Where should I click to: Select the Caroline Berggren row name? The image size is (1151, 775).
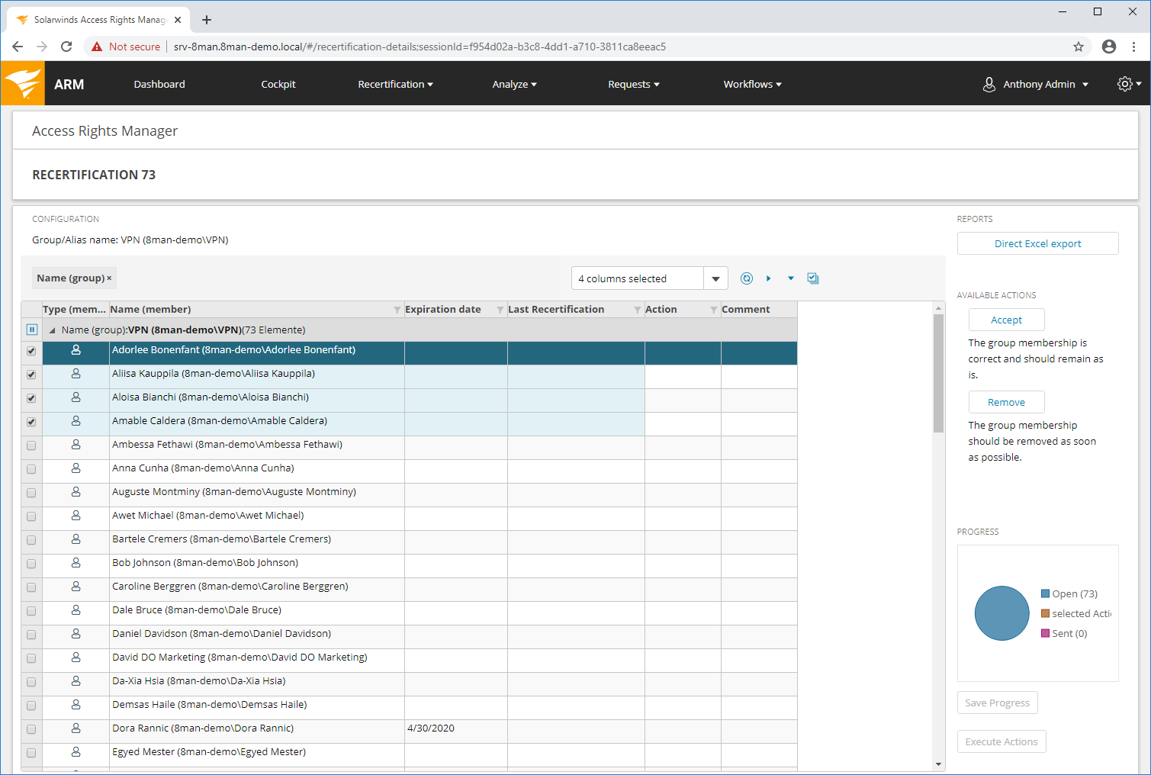click(230, 587)
